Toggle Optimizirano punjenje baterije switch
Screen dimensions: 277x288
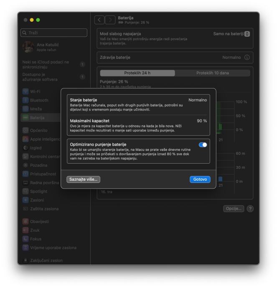pyautogui.click(x=203, y=145)
